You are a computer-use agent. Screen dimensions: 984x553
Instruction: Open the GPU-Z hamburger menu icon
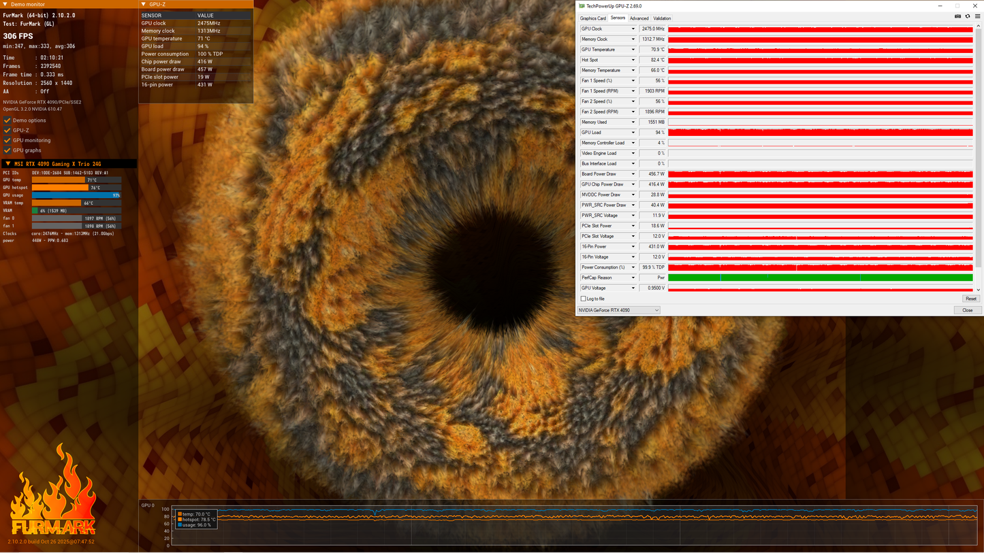pos(977,16)
